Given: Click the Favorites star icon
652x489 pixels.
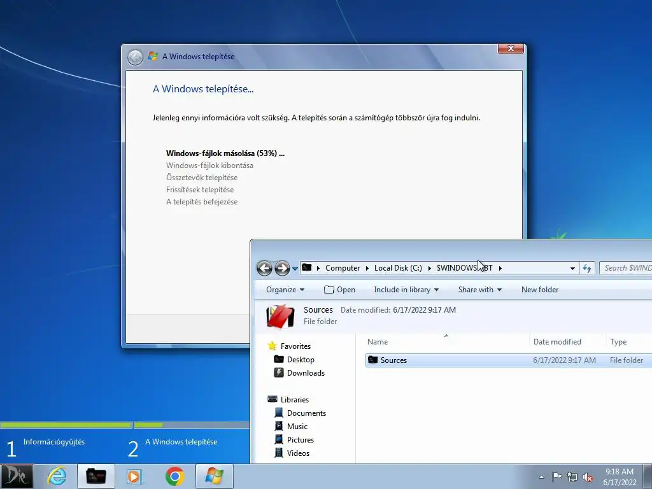Looking at the screenshot, I should (273, 346).
